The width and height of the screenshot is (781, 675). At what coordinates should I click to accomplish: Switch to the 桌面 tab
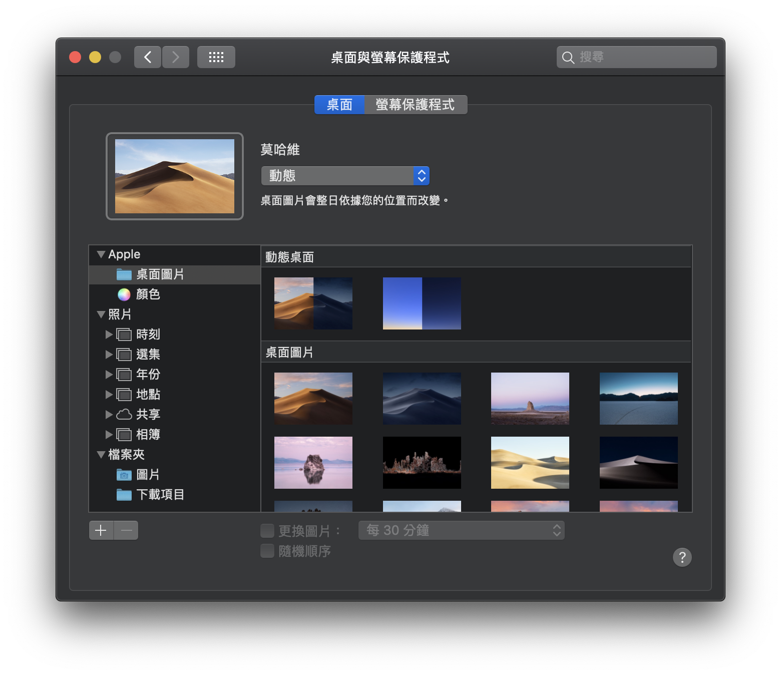339,105
